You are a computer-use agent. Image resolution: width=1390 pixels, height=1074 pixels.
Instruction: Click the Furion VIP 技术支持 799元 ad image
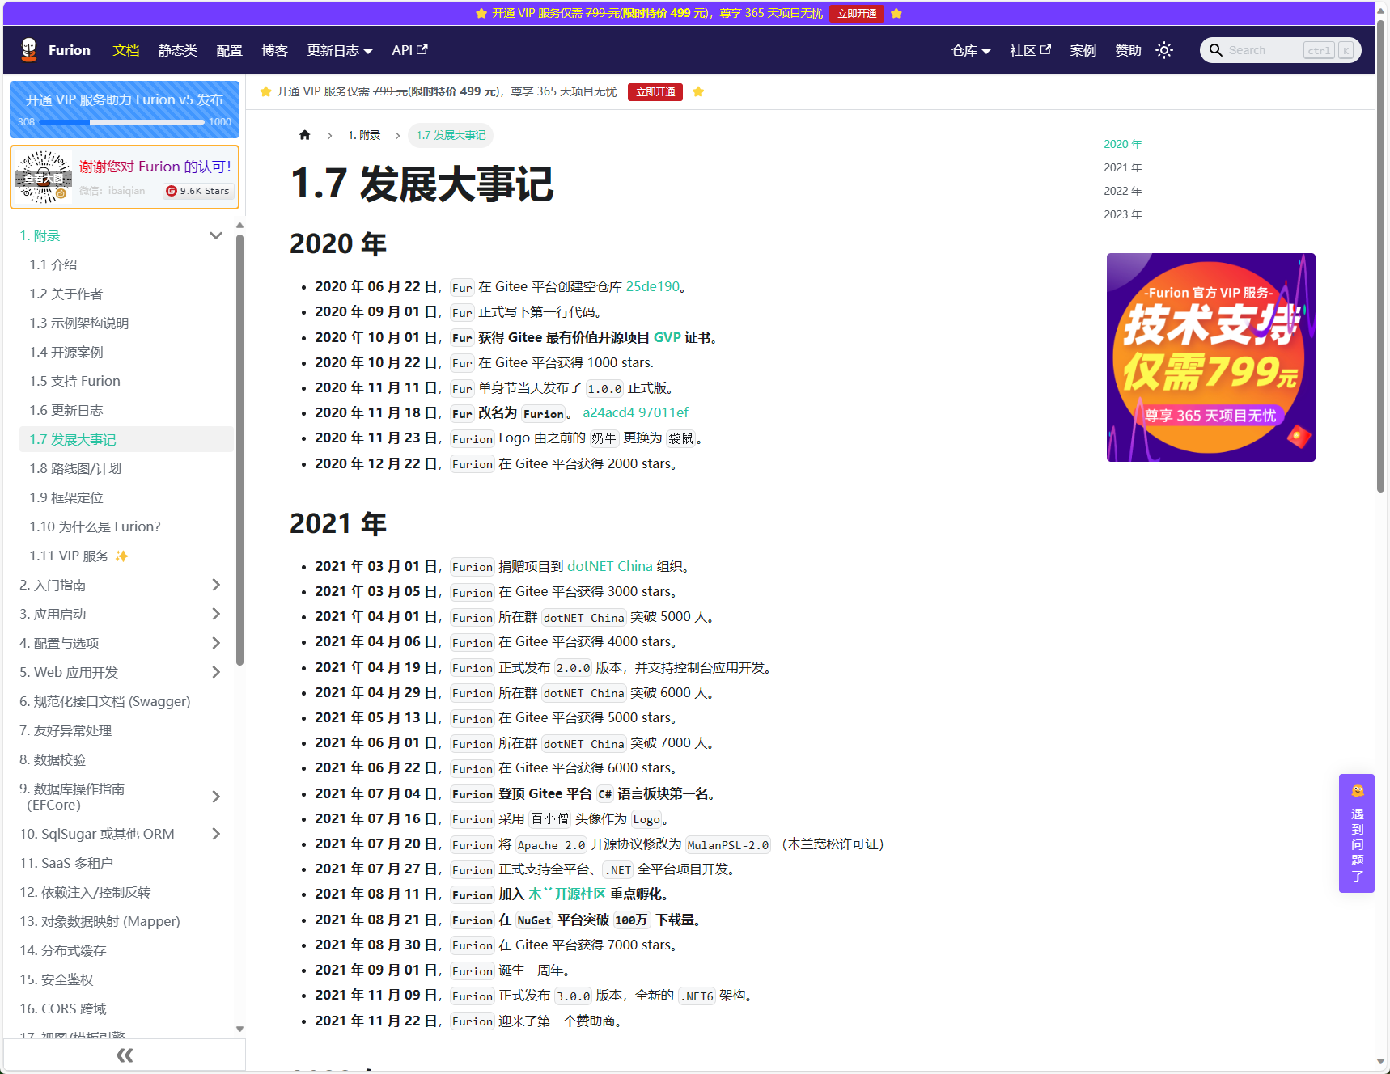tap(1210, 357)
